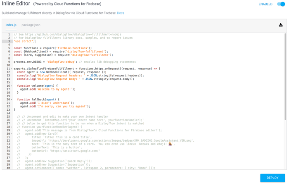Toggle the ENABLED switch off
The image size is (289, 183).
(x=281, y=4)
